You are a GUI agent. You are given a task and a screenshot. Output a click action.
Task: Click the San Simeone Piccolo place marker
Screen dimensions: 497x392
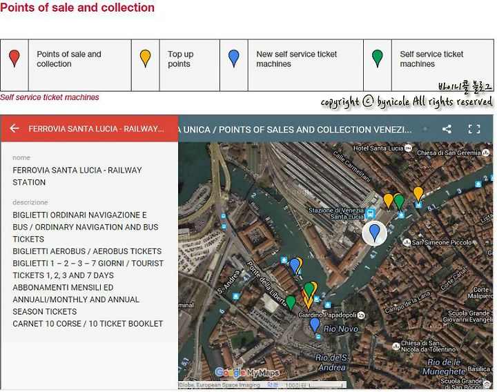pyautogui.click(x=407, y=242)
